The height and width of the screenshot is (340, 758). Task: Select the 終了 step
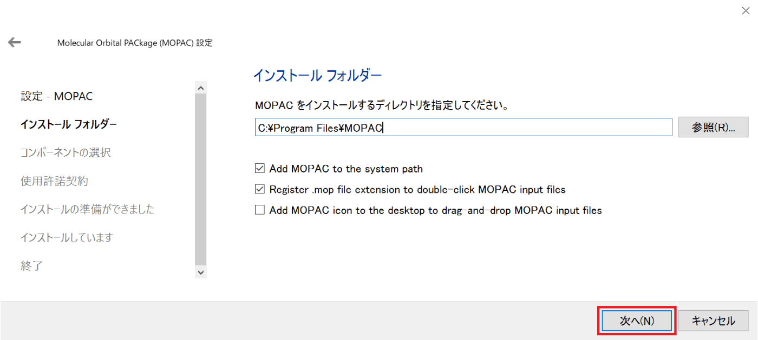(x=31, y=265)
